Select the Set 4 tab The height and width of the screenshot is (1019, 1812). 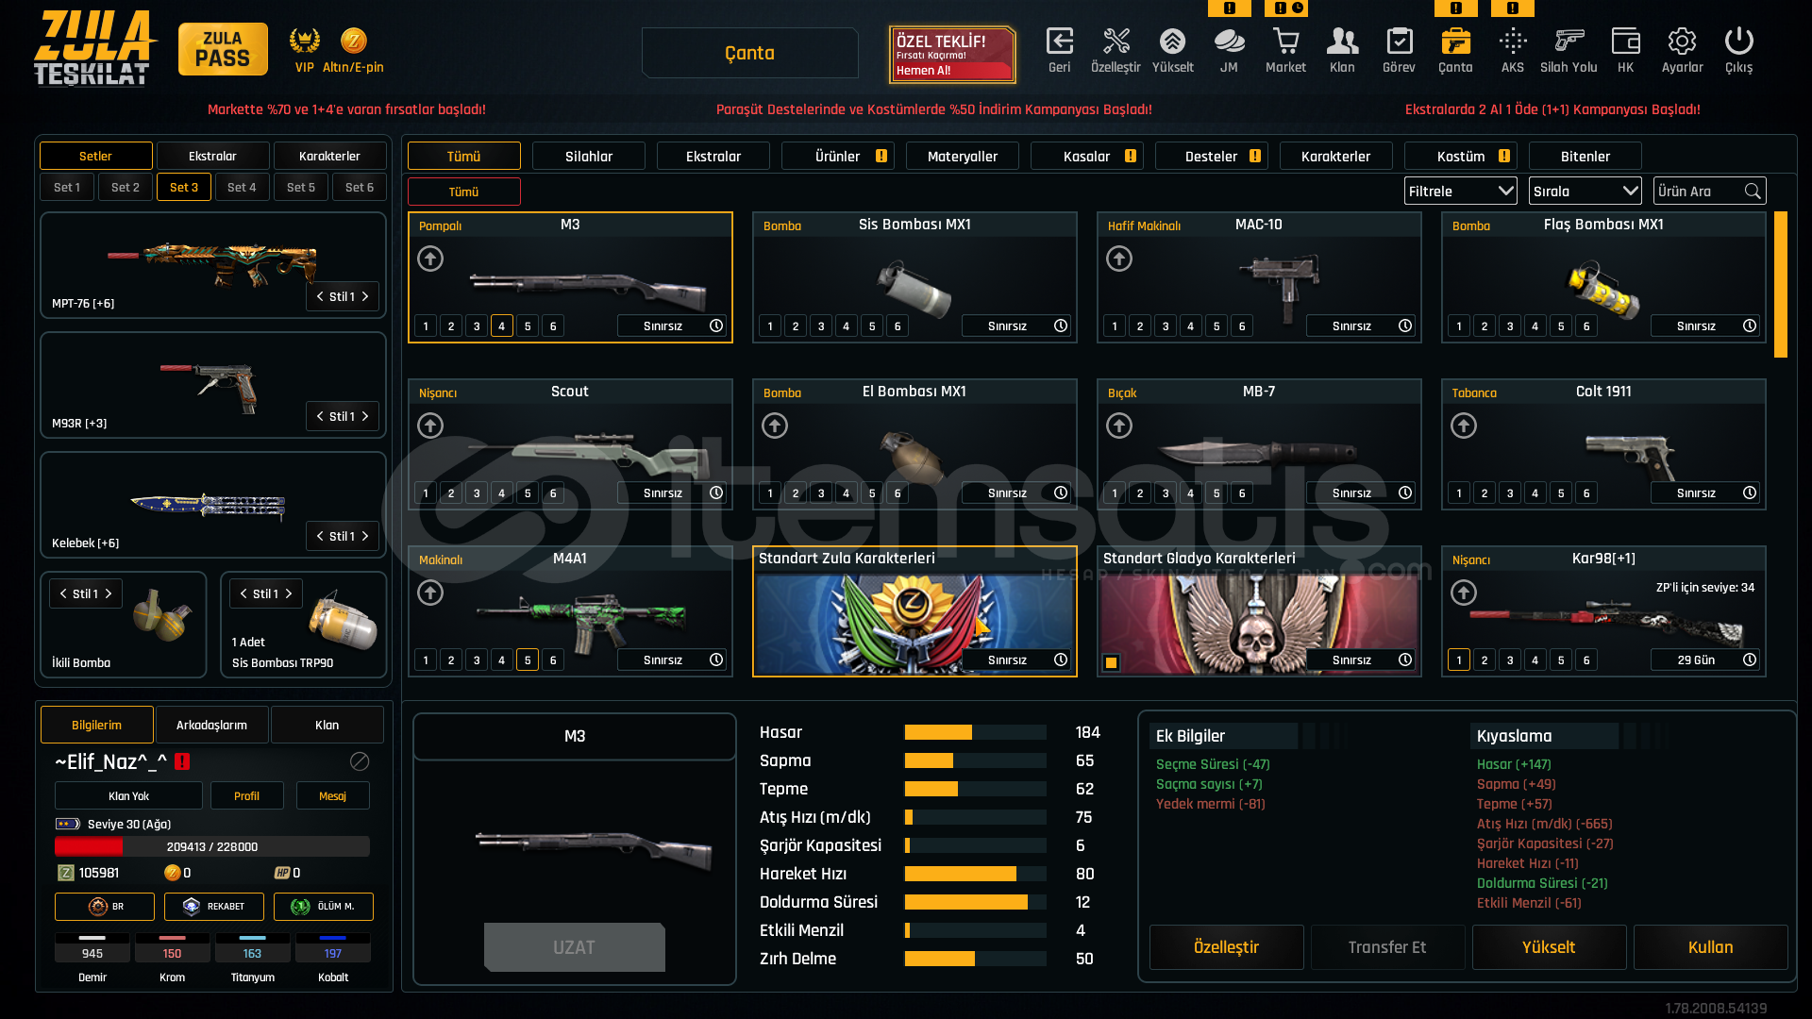pyautogui.click(x=242, y=187)
